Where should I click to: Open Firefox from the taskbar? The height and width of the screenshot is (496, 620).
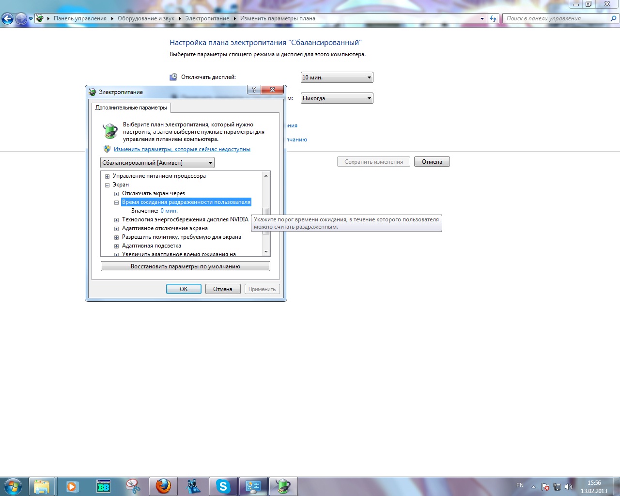pyautogui.click(x=163, y=486)
